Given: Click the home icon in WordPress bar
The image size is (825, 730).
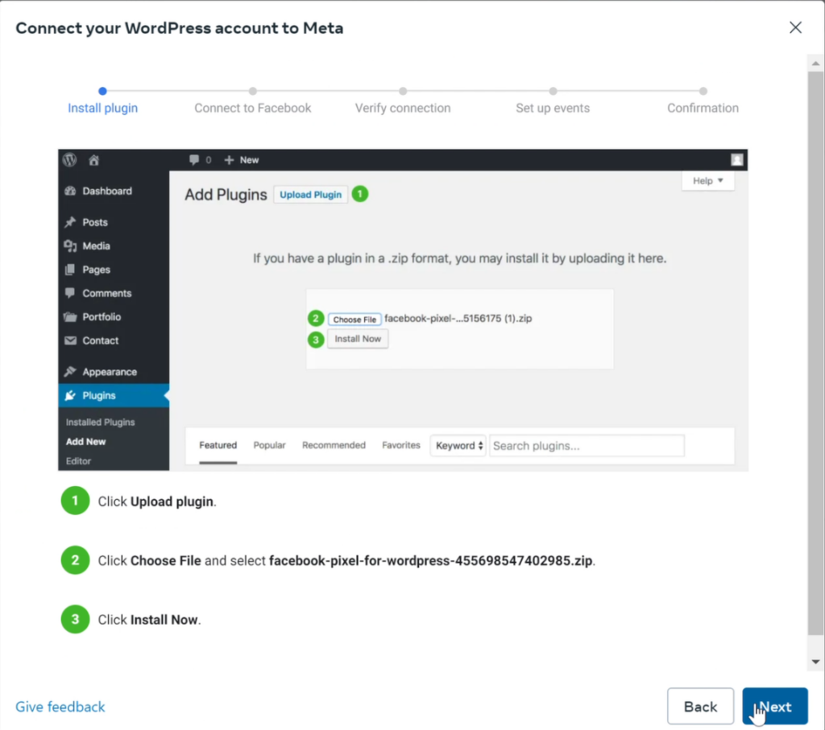Looking at the screenshot, I should [93, 160].
